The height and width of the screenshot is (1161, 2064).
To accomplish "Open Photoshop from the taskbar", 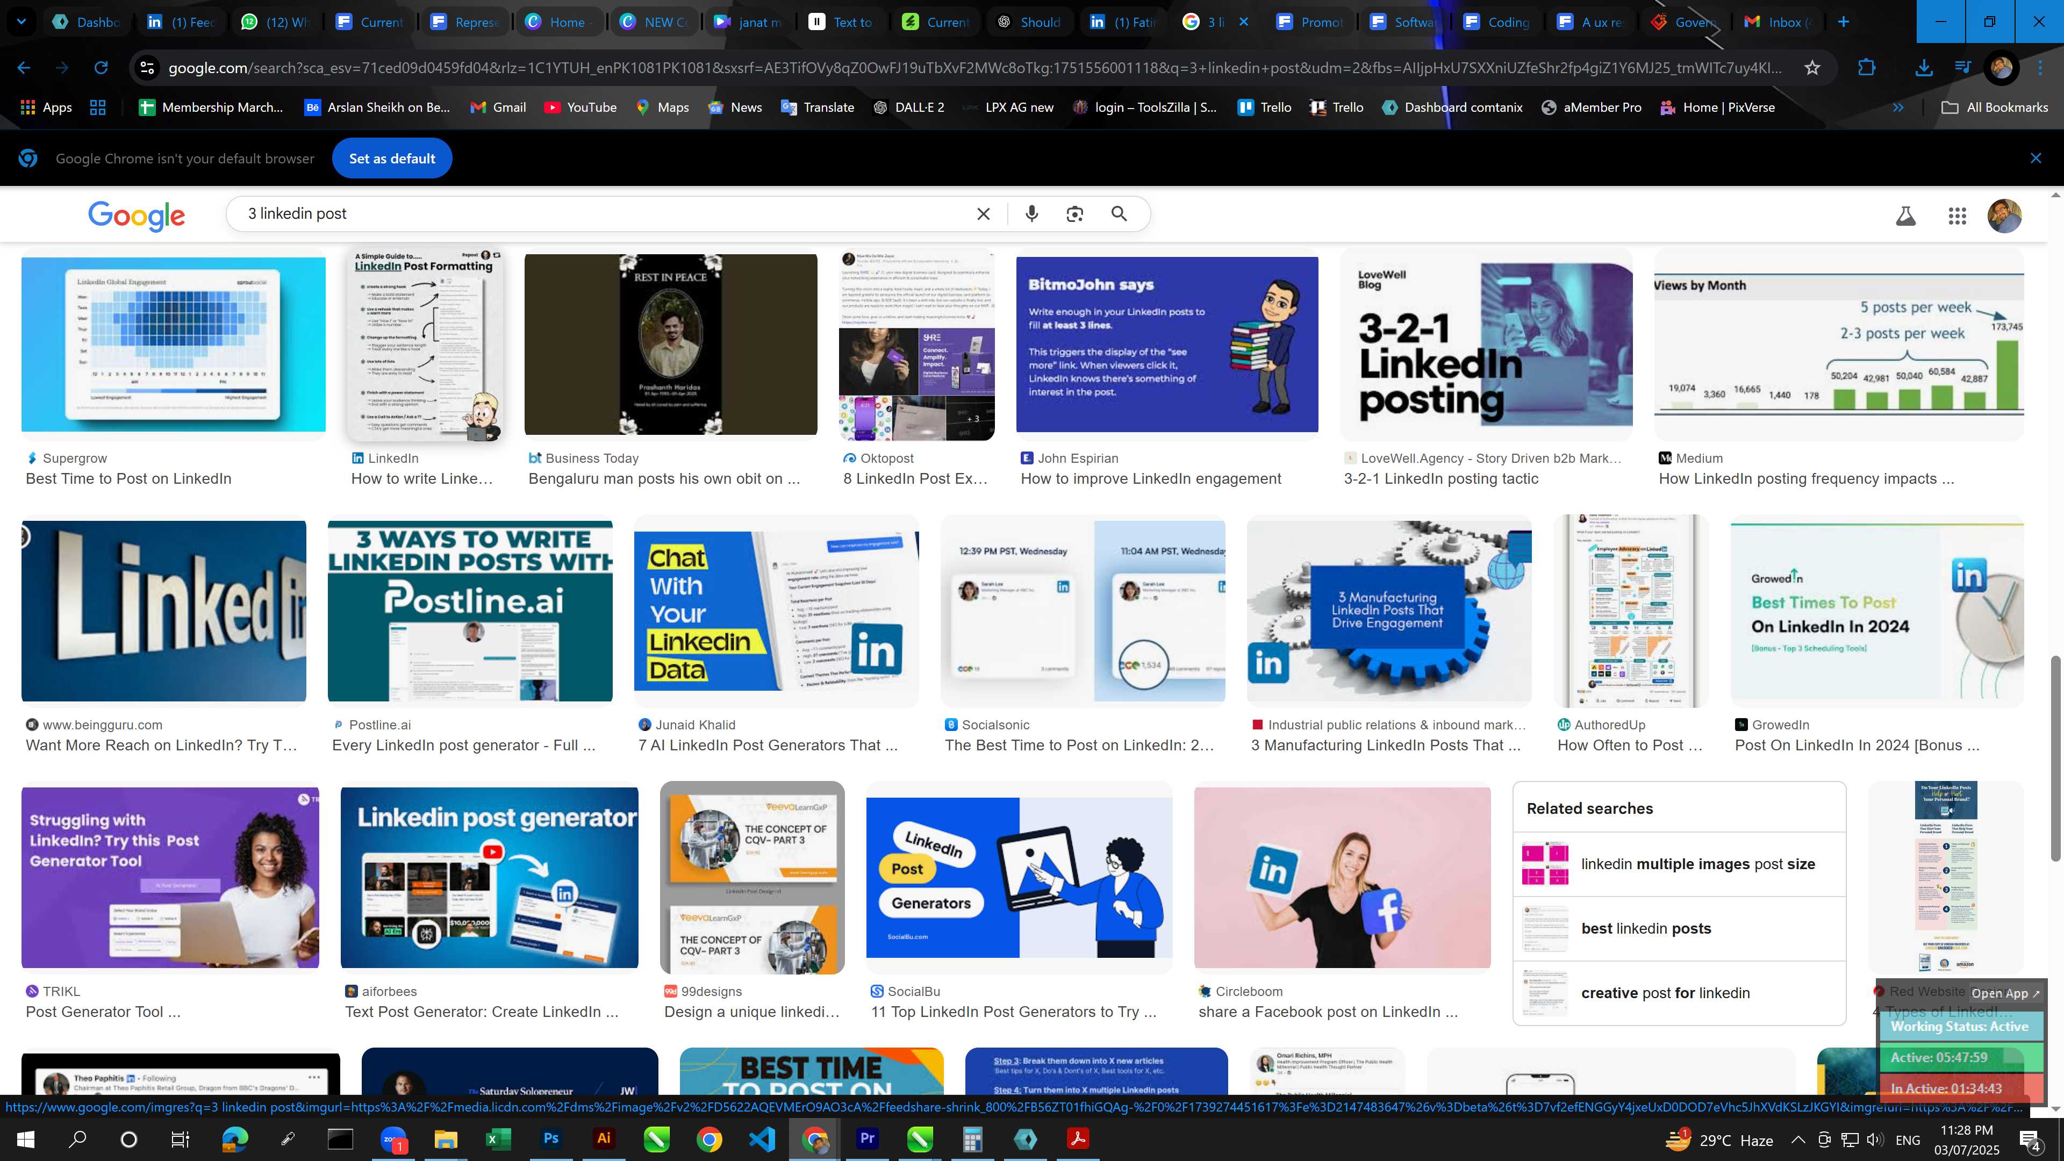I will (x=550, y=1138).
